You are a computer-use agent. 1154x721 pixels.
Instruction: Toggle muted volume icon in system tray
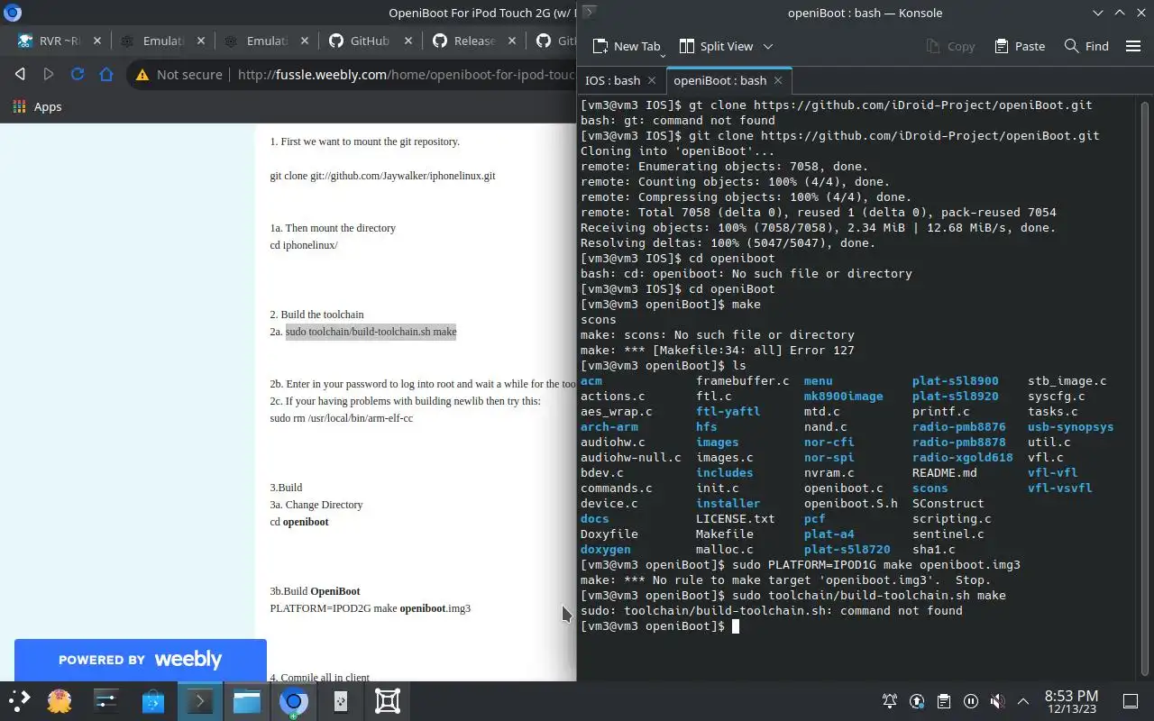click(x=997, y=701)
